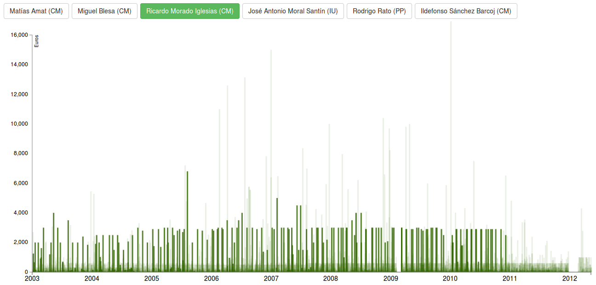This screenshot has width=596, height=285.
Task: Select dark green 5,000 bar just after 2007
Action: [277, 230]
